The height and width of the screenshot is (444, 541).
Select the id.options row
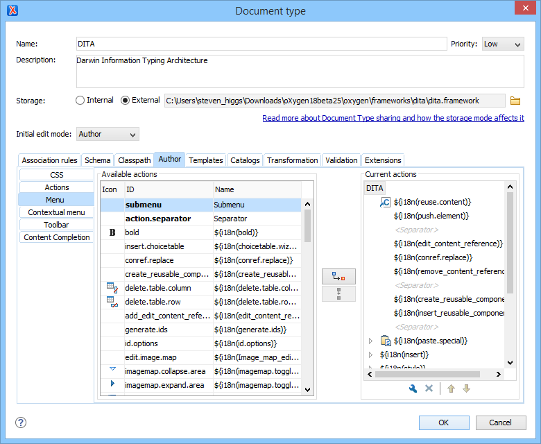click(201, 343)
